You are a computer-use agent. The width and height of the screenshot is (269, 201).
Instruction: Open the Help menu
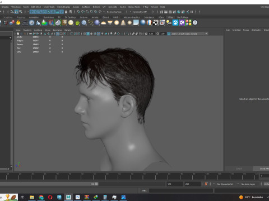point(163,7)
